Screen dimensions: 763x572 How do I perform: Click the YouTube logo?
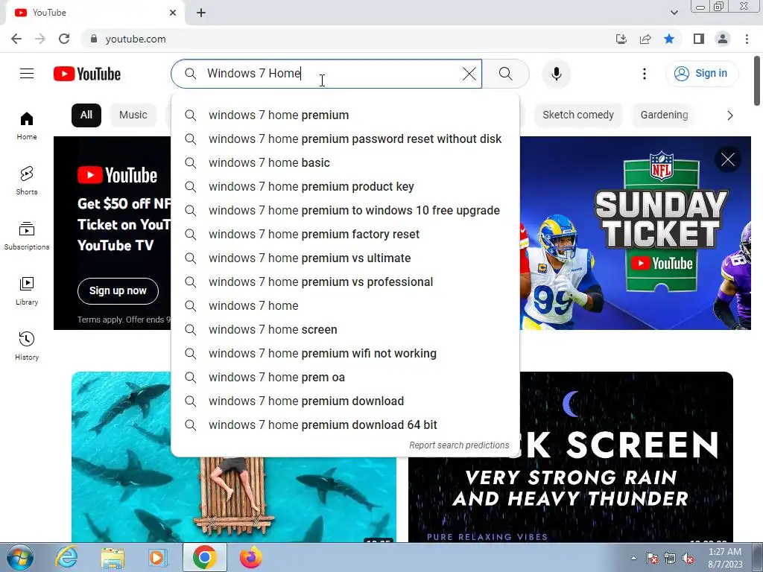87,74
